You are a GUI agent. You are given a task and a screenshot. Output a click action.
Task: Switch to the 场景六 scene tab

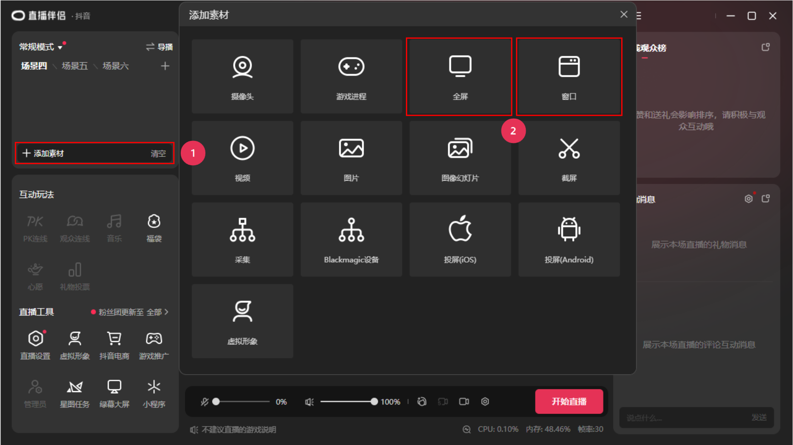[x=116, y=66]
